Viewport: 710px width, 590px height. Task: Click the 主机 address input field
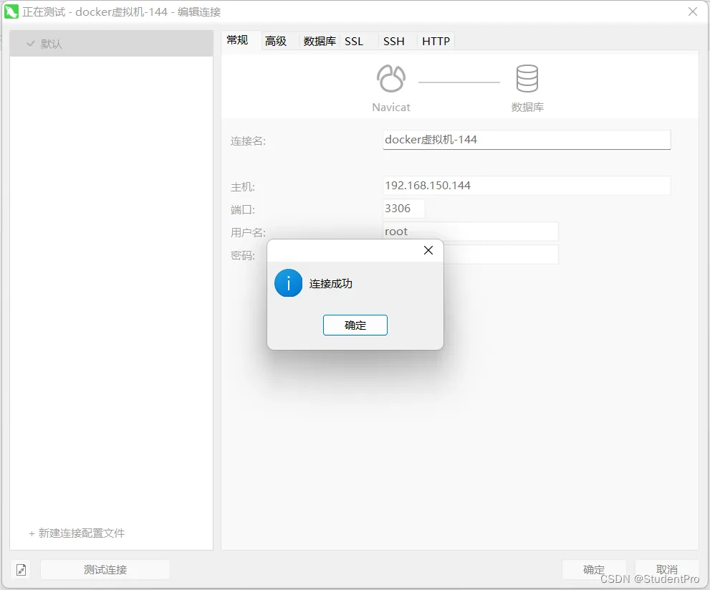[526, 185]
